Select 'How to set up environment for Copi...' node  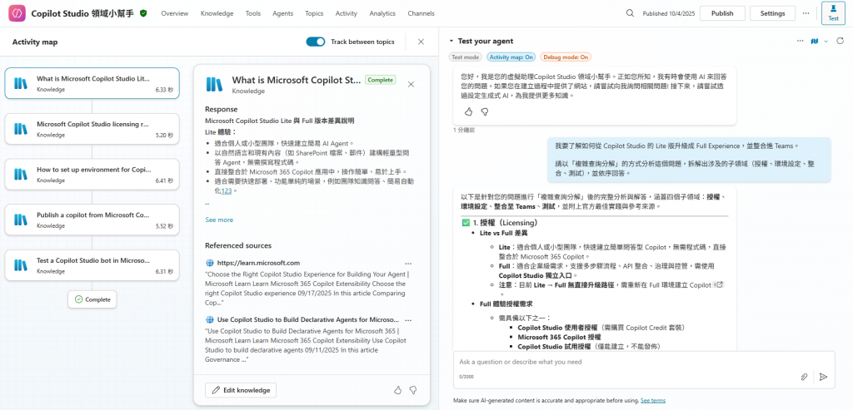[x=92, y=175]
